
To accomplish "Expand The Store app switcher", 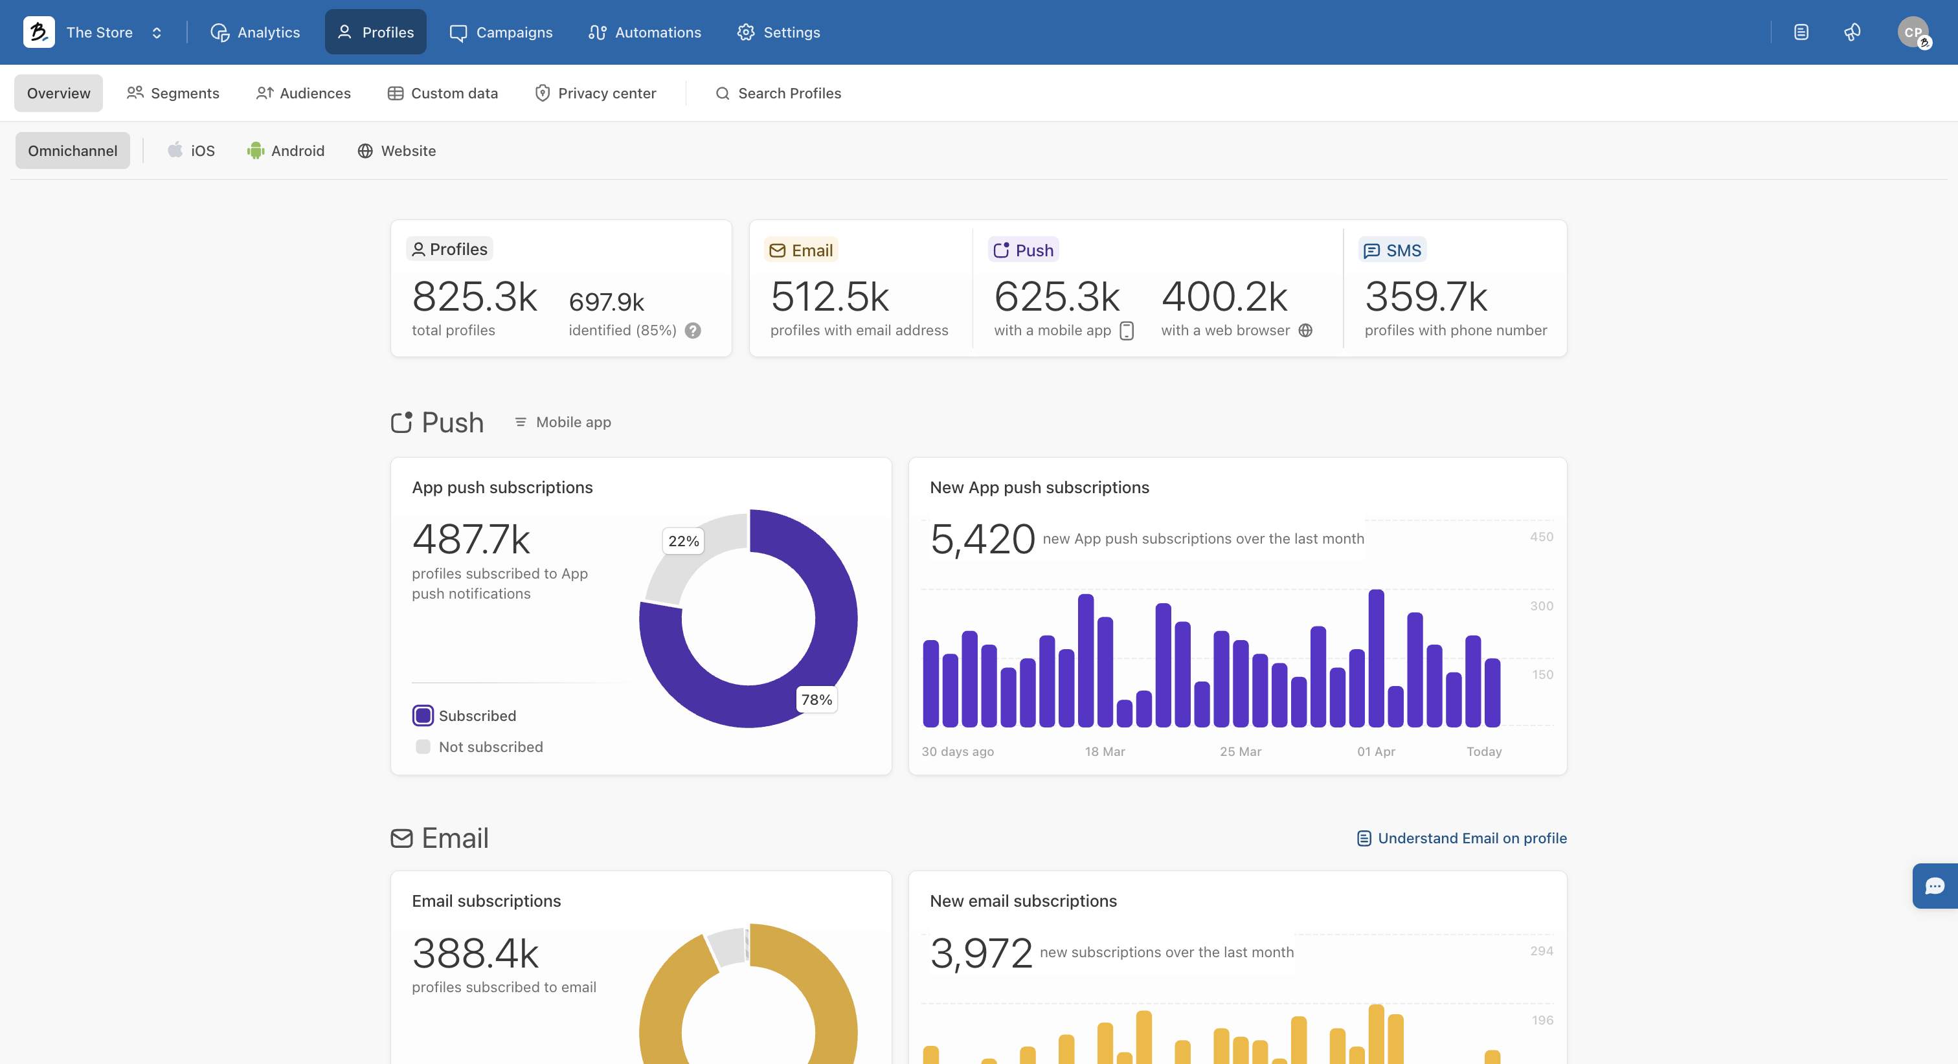I will click(156, 32).
